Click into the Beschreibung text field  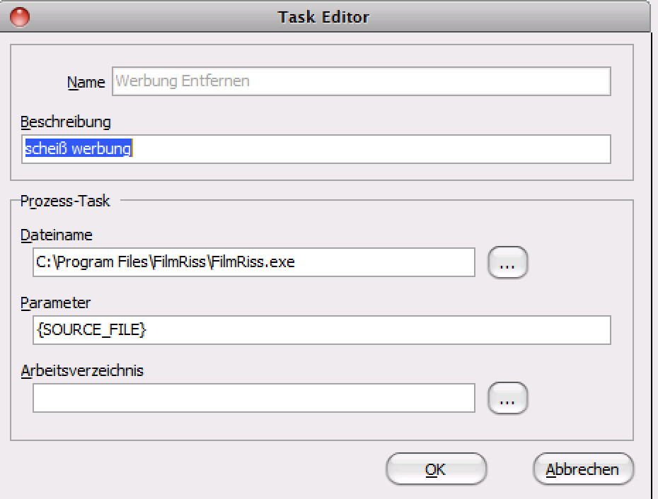coord(316,149)
